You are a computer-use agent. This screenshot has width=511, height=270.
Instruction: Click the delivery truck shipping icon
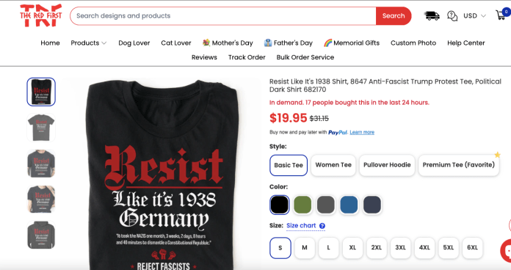coord(432,15)
